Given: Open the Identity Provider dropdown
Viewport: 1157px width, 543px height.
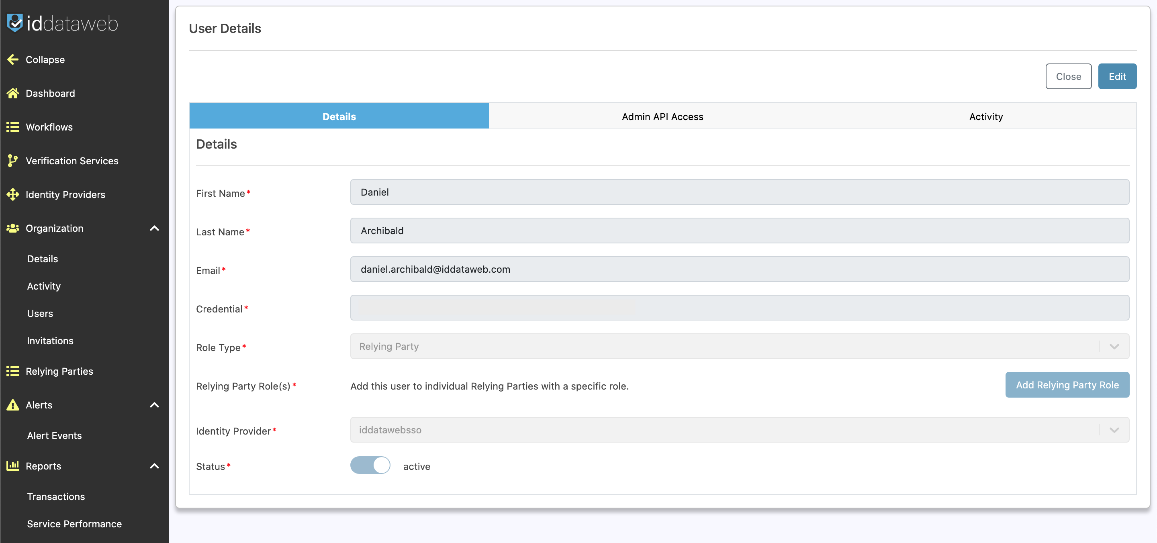Looking at the screenshot, I should 739,430.
